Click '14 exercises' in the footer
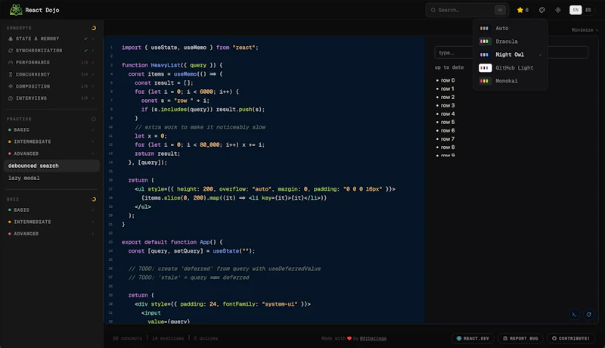Image resolution: width=605 pixels, height=348 pixels. tap(168, 338)
